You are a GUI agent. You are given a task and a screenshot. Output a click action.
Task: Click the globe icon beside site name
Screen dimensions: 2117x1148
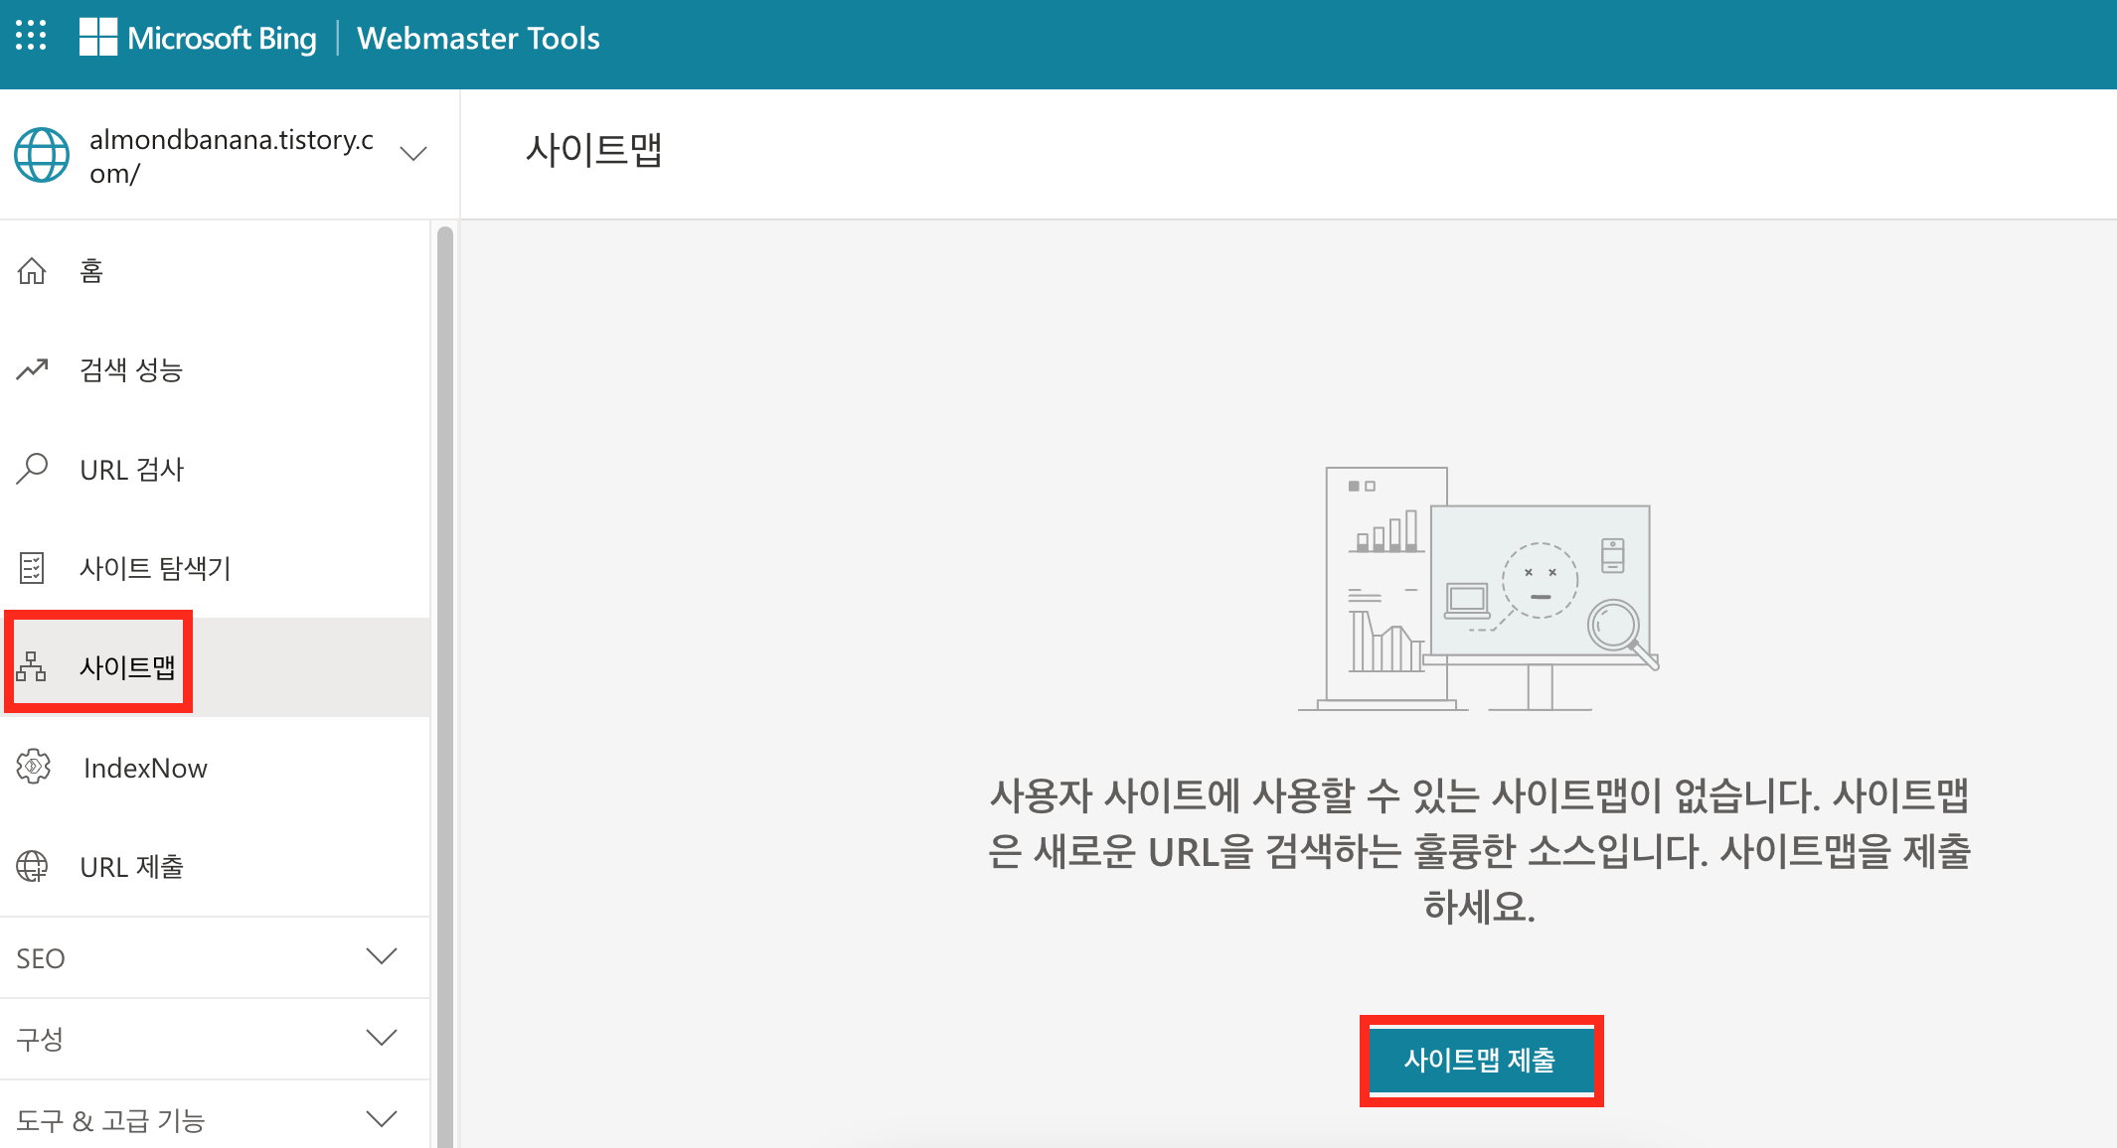(42, 155)
